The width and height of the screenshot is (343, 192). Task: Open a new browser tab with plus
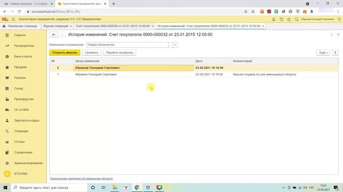coord(114,4)
